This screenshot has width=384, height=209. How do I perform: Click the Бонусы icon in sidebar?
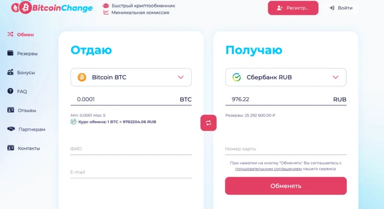tap(10, 72)
